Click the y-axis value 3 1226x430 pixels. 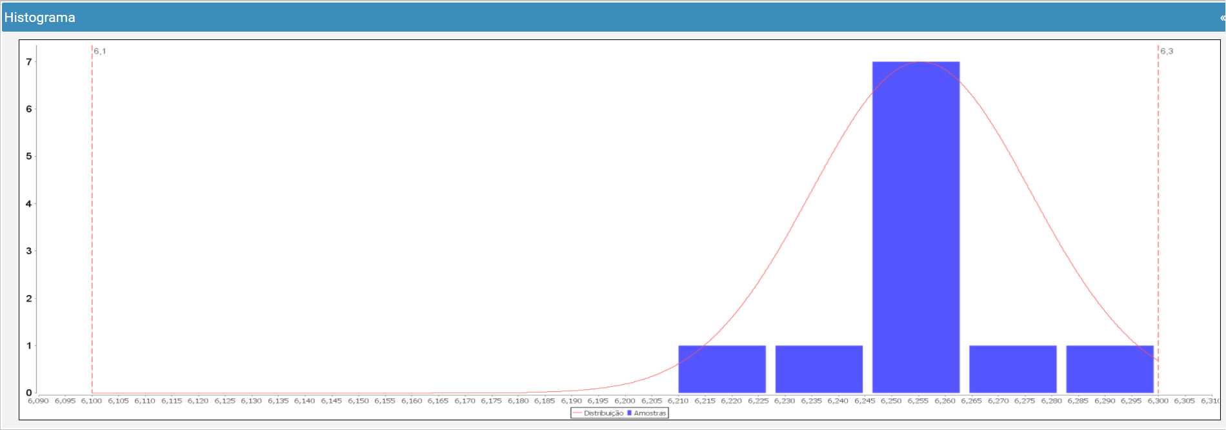pyautogui.click(x=28, y=251)
